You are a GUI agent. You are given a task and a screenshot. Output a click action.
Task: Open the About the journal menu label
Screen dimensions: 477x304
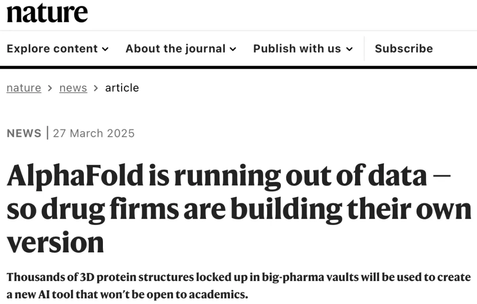point(175,49)
